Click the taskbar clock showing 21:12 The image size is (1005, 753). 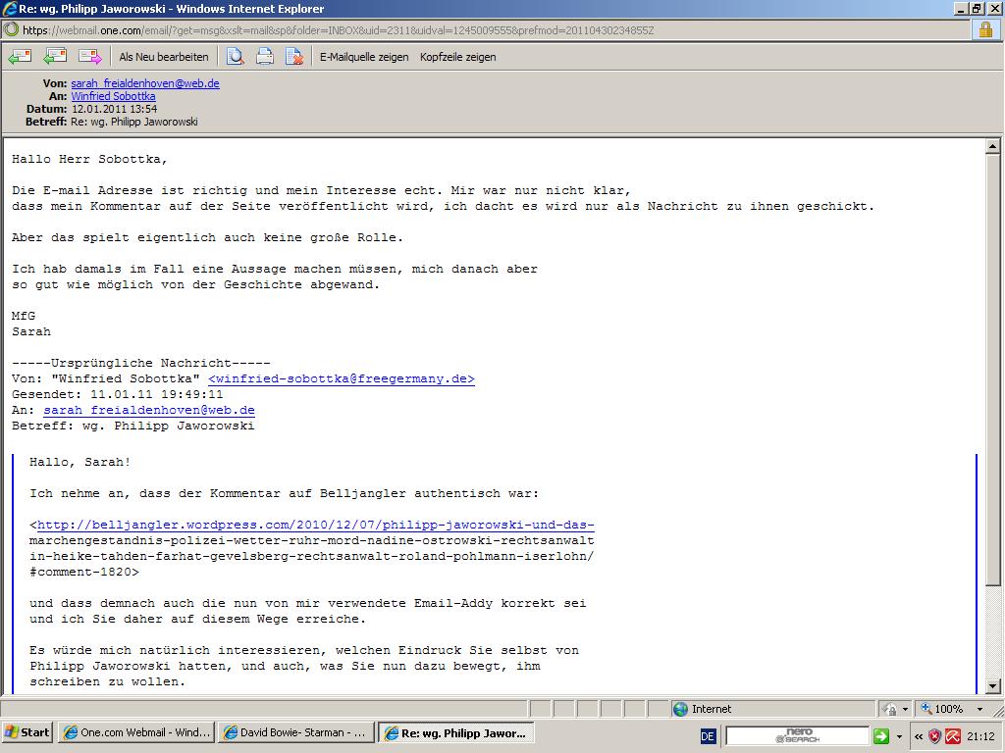coord(980,735)
